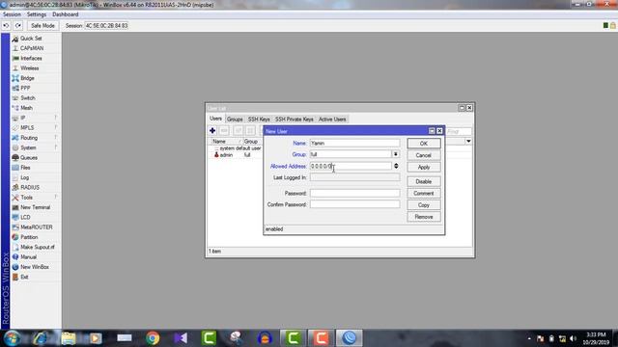
Task: Click Apply in New User dialog
Action: tap(424, 167)
